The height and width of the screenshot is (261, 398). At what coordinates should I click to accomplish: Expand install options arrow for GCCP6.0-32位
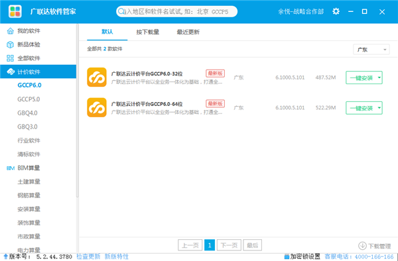[379, 78]
